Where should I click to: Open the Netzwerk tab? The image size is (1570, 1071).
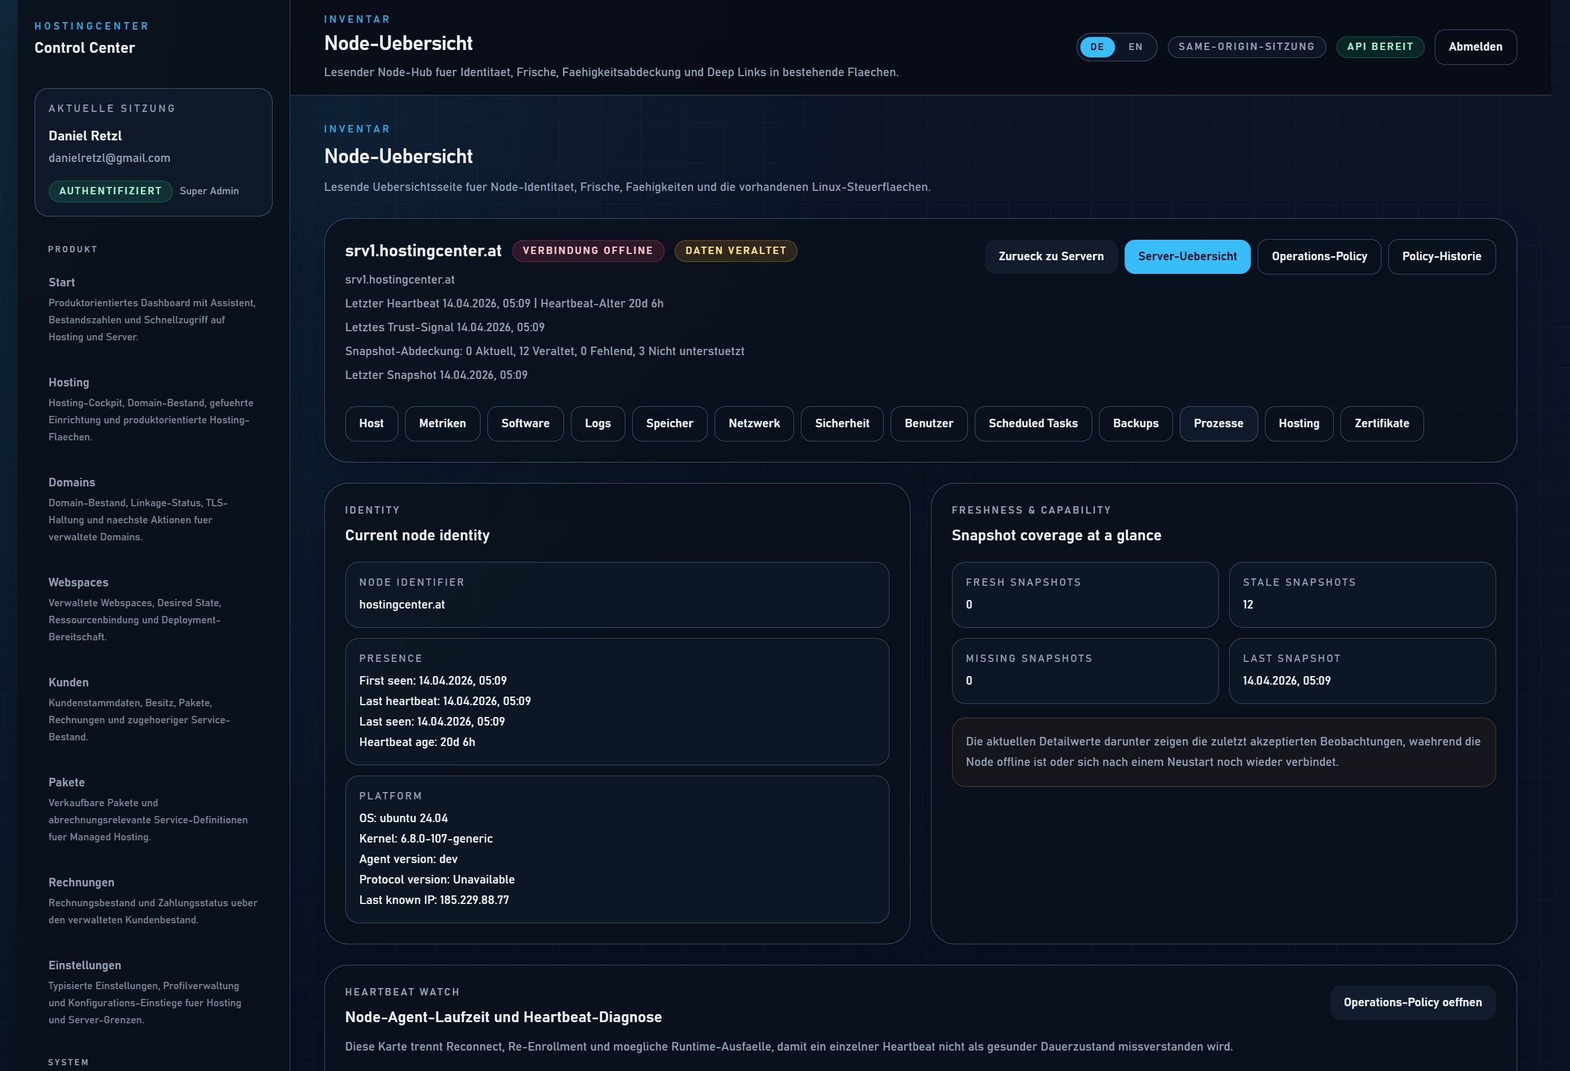click(x=754, y=423)
